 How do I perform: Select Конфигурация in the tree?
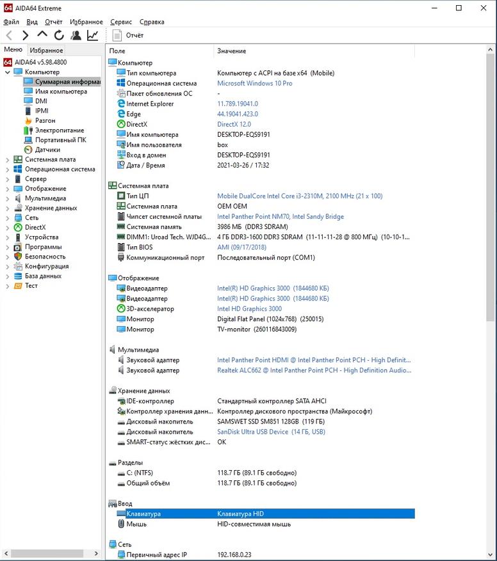47,266
